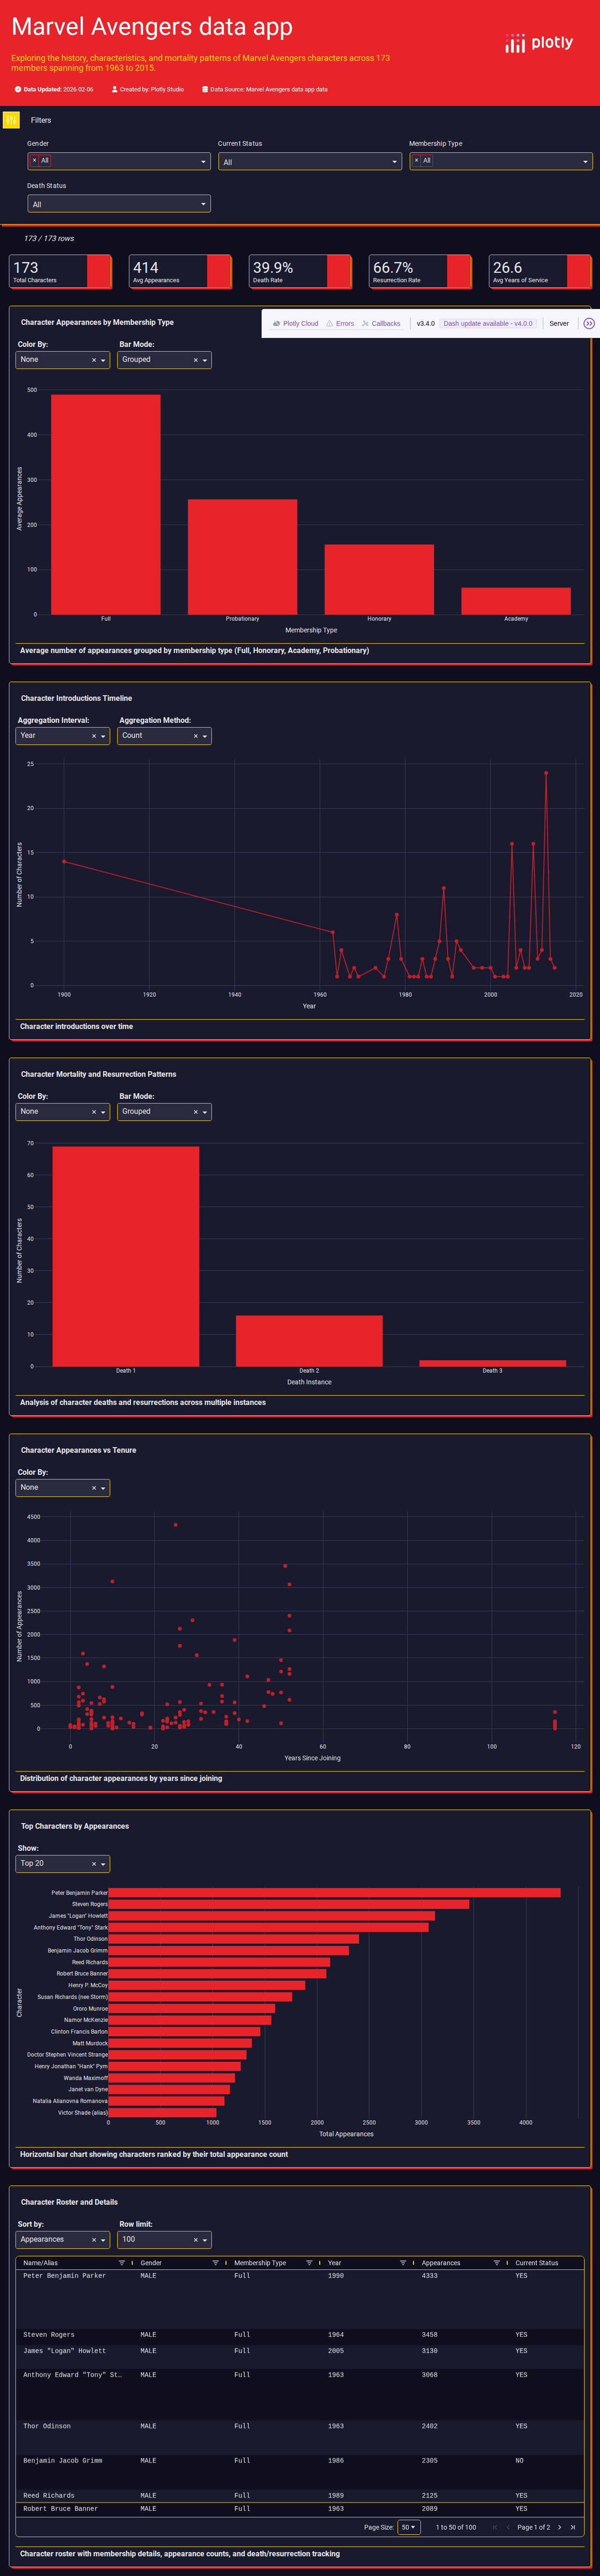
Task: Clear Color By value in Mortality chart
Action: coord(94,1112)
